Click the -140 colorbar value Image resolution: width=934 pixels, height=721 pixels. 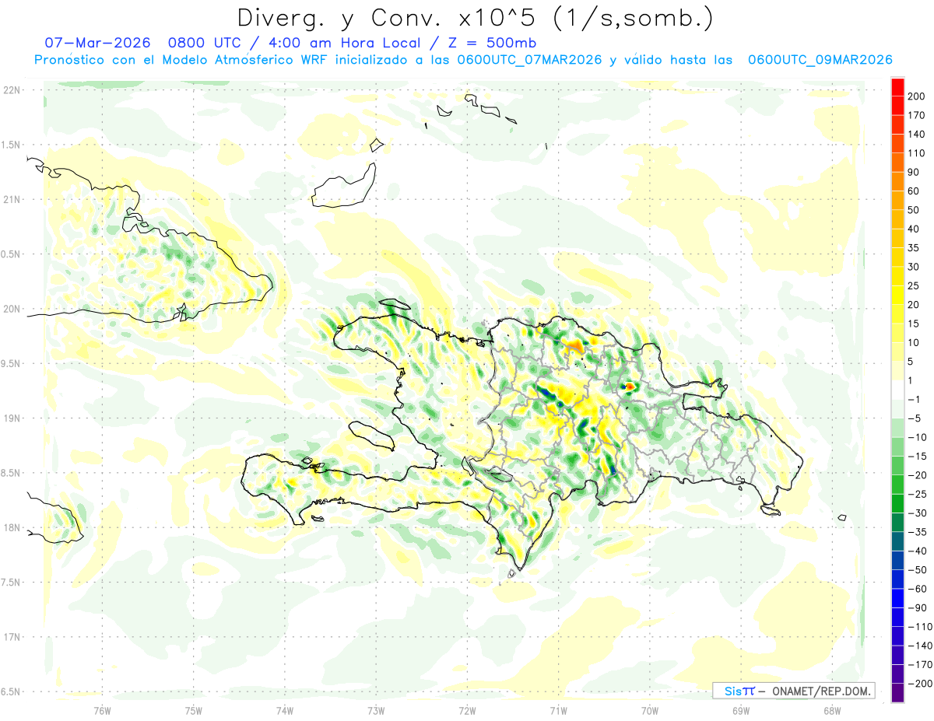919,646
